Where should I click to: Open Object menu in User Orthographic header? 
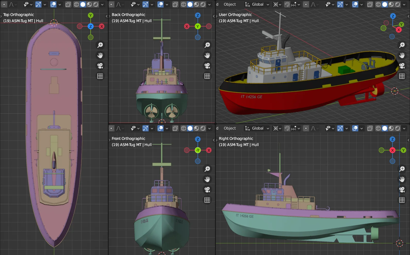pyautogui.click(x=230, y=4)
